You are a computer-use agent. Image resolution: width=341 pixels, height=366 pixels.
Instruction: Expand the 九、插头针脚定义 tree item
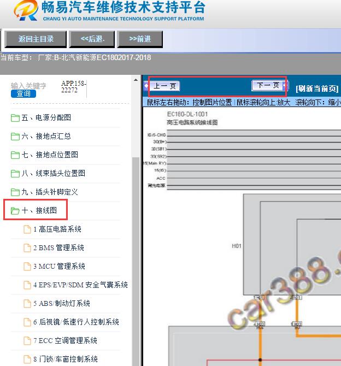(x=50, y=192)
